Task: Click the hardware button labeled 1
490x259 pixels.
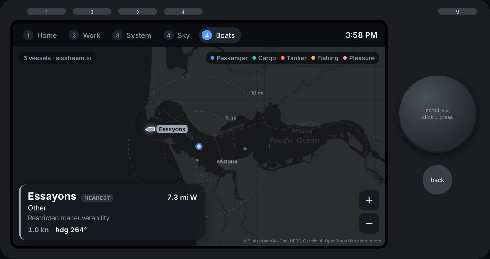Action: tap(47, 12)
